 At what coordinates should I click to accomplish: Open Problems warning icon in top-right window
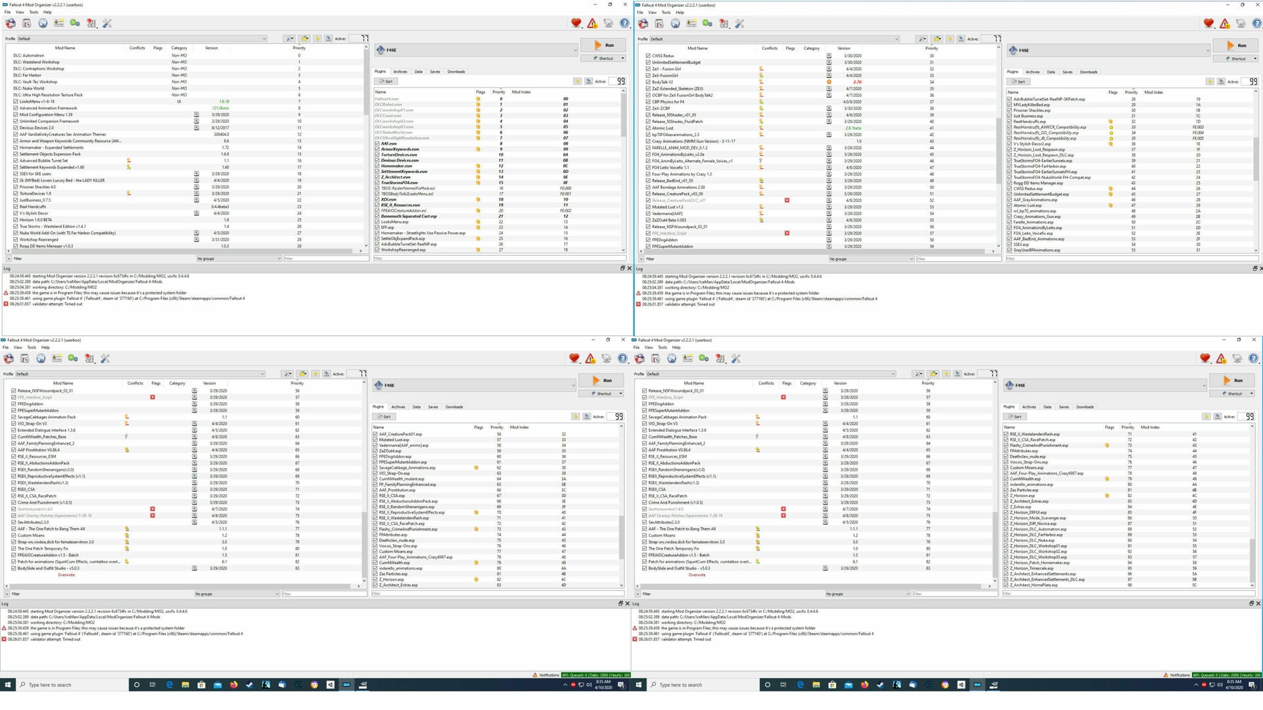pos(1225,24)
